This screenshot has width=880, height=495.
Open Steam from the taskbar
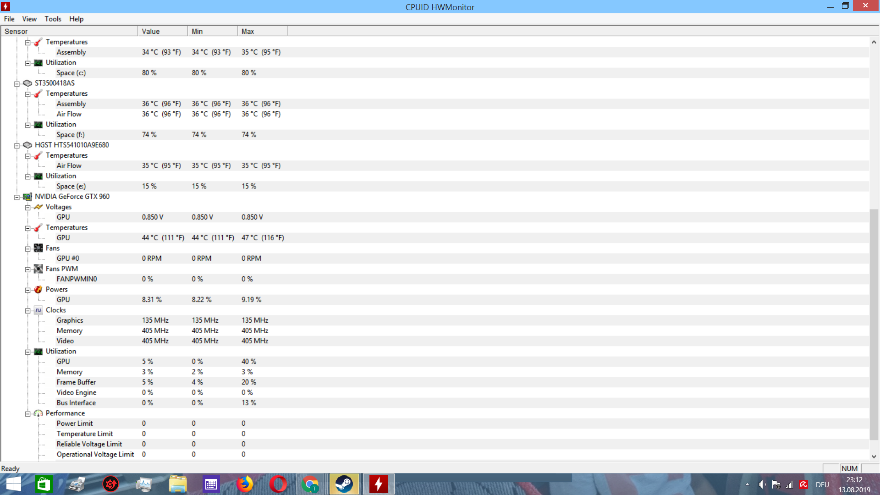pos(344,484)
